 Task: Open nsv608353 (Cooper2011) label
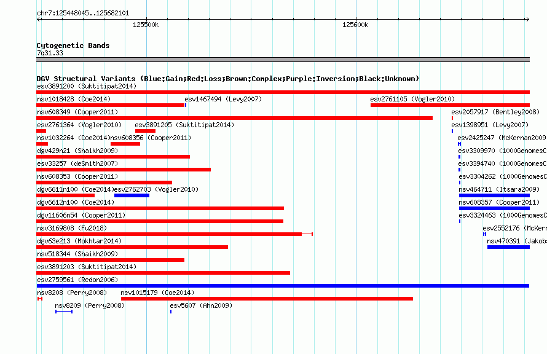coord(77,176)
